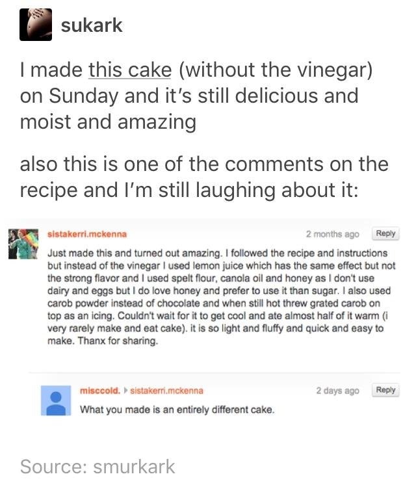Click the "2 days ago" timestamp
Screen dimensions: 416x485
coord(337,391)
